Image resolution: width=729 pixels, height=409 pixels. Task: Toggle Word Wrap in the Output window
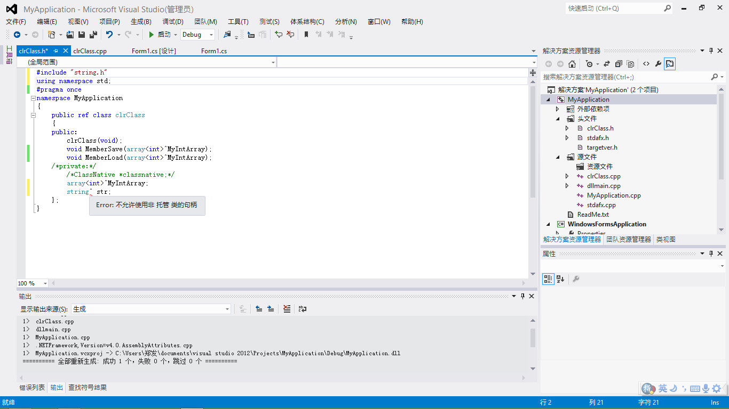303,309
